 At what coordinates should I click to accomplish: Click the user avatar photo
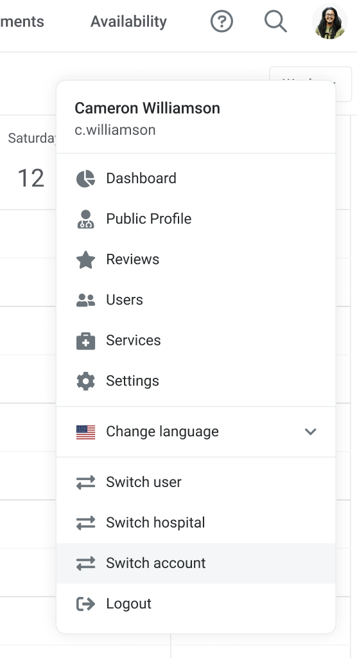tap(330, 21)
